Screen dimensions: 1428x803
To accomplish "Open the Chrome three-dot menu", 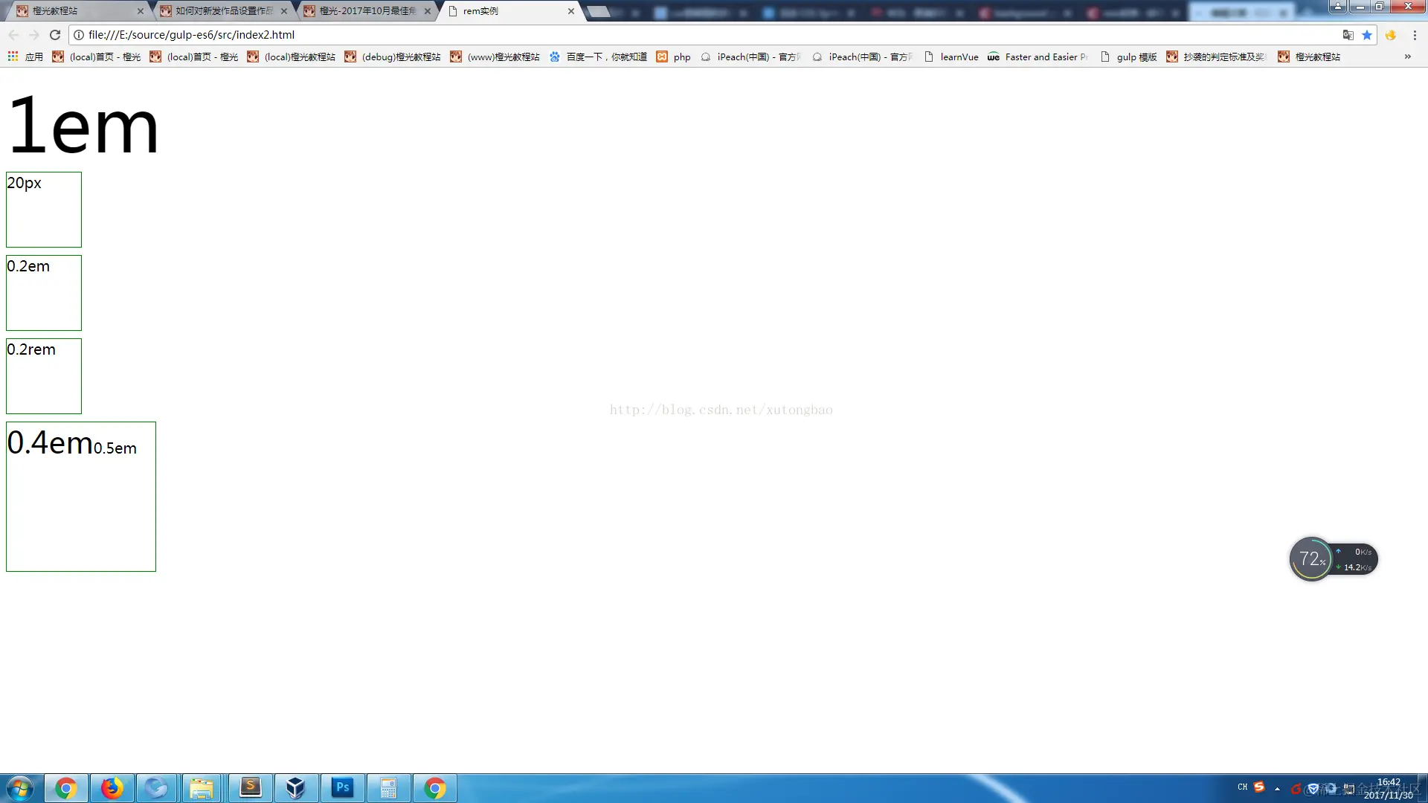I will [1415, 35].
